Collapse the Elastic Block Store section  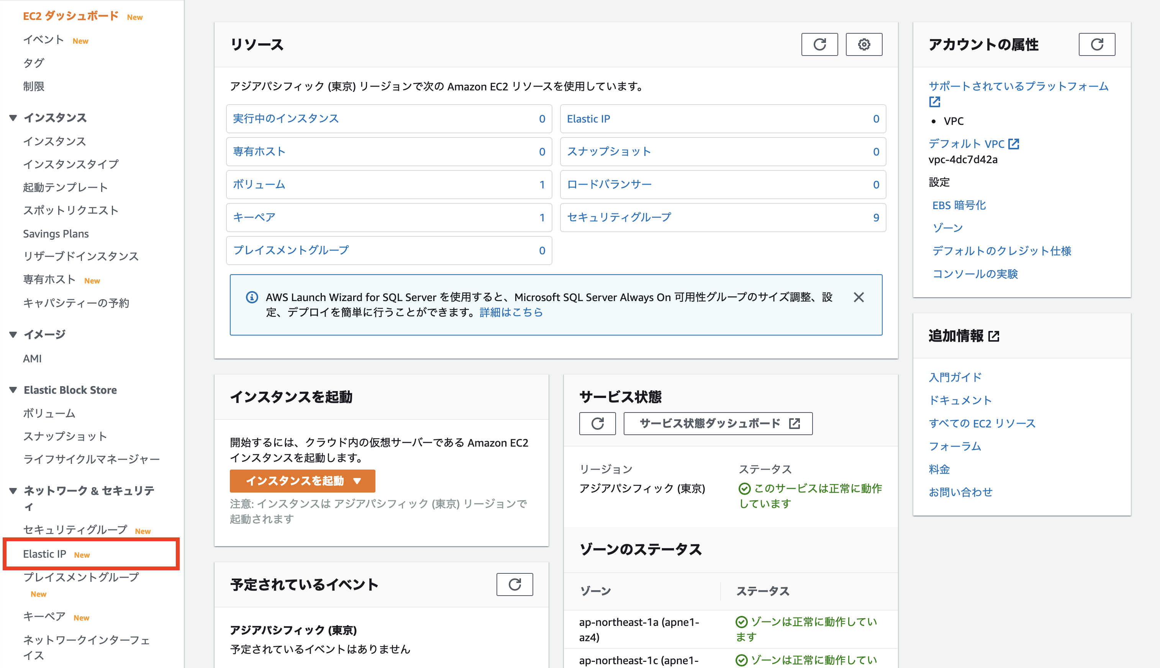click(13, 390)
